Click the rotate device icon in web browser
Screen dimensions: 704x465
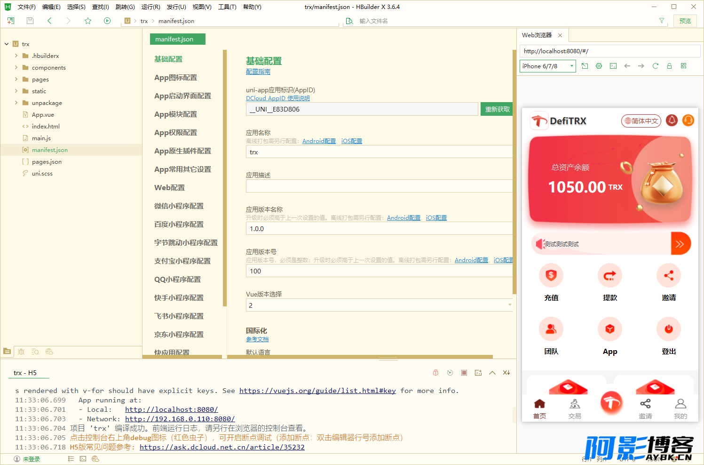tap(585, 66)
